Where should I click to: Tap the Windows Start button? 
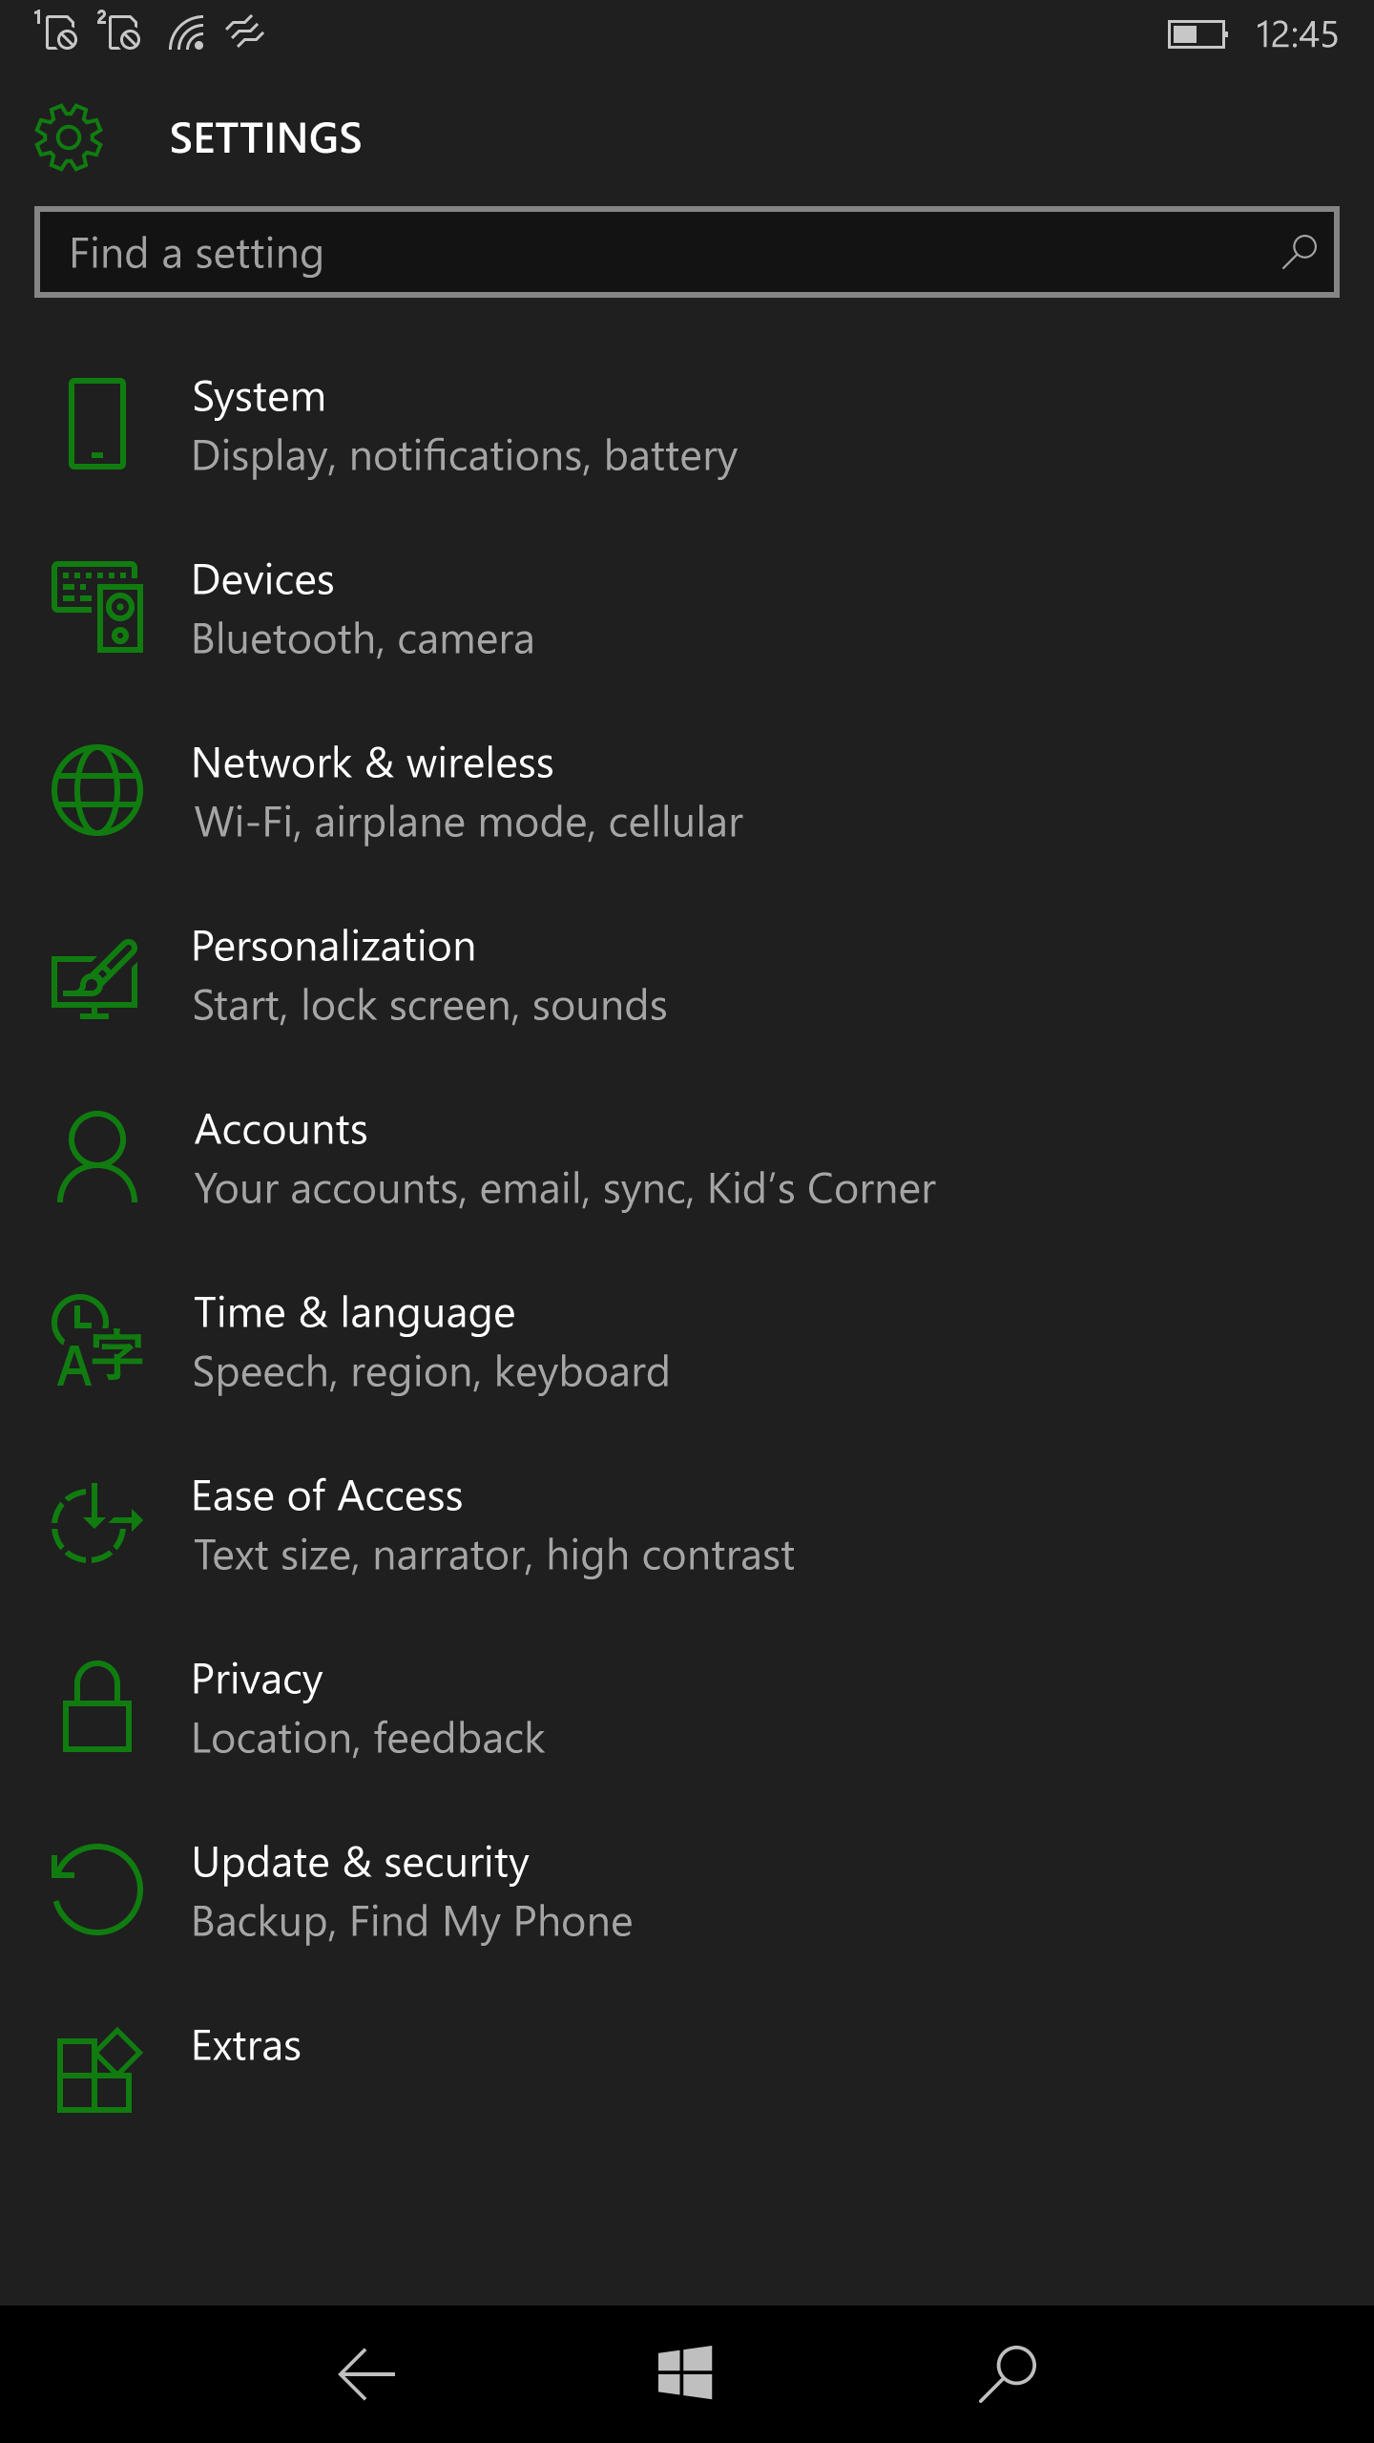pos(685,2372)
